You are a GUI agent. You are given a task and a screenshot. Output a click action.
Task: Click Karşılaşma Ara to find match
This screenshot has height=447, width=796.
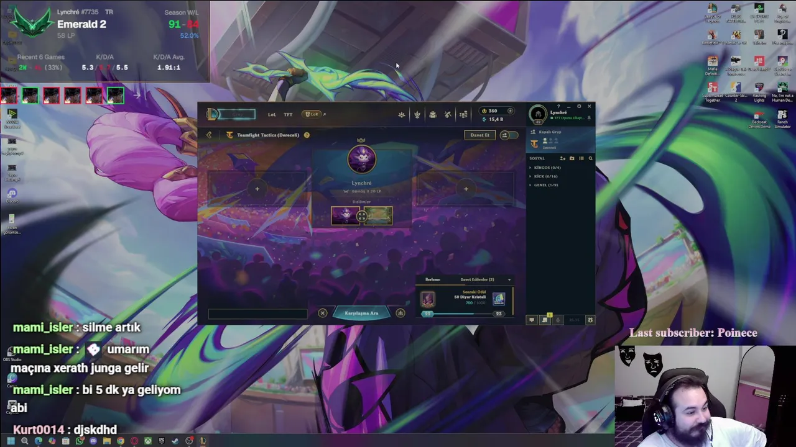362,314
